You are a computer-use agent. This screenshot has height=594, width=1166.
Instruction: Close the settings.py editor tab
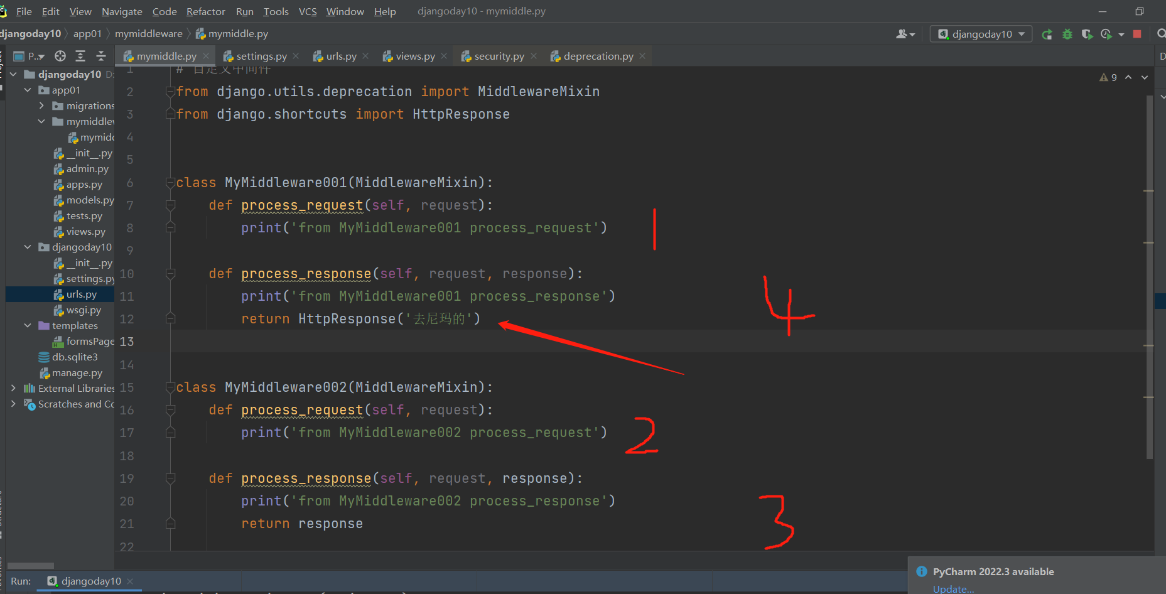click(x=296, y=56)
